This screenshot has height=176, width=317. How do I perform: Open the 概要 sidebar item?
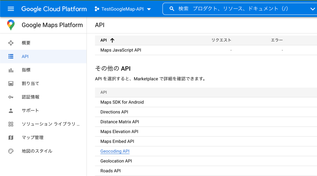43,43
